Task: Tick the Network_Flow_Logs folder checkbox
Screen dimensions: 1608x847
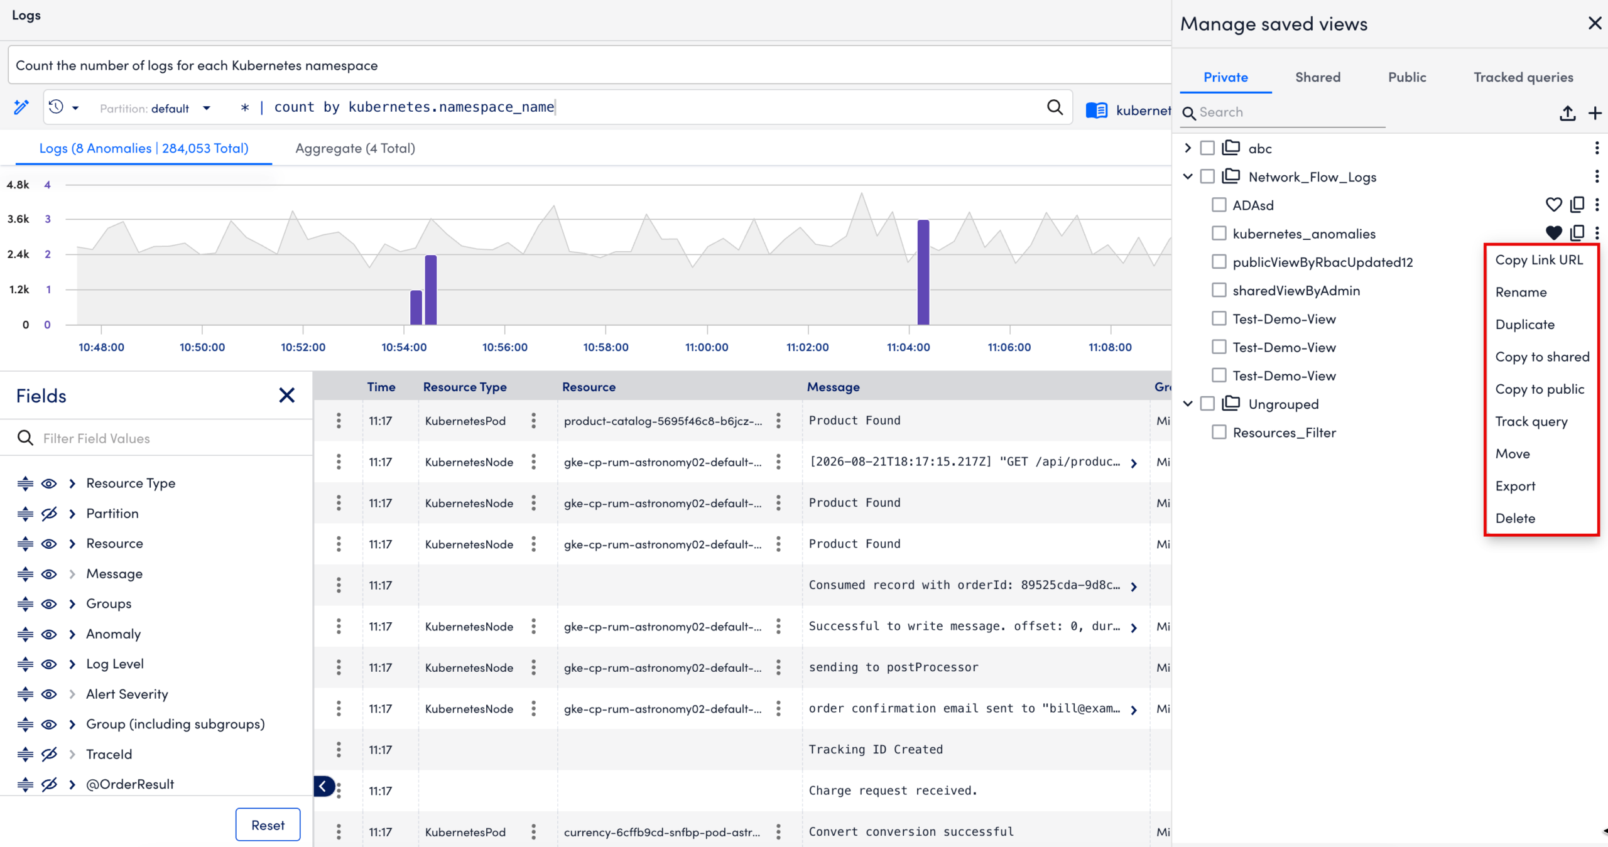Action: 1207,176
